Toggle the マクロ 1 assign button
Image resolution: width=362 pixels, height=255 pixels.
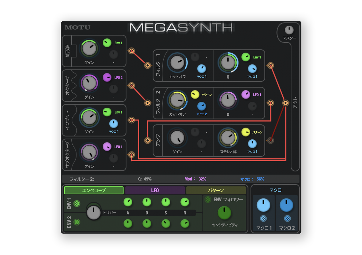263,219
